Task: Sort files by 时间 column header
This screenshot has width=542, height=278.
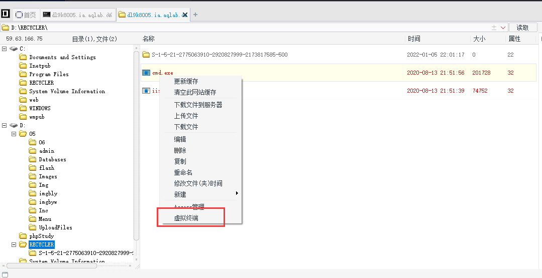Action: [414, 39]
